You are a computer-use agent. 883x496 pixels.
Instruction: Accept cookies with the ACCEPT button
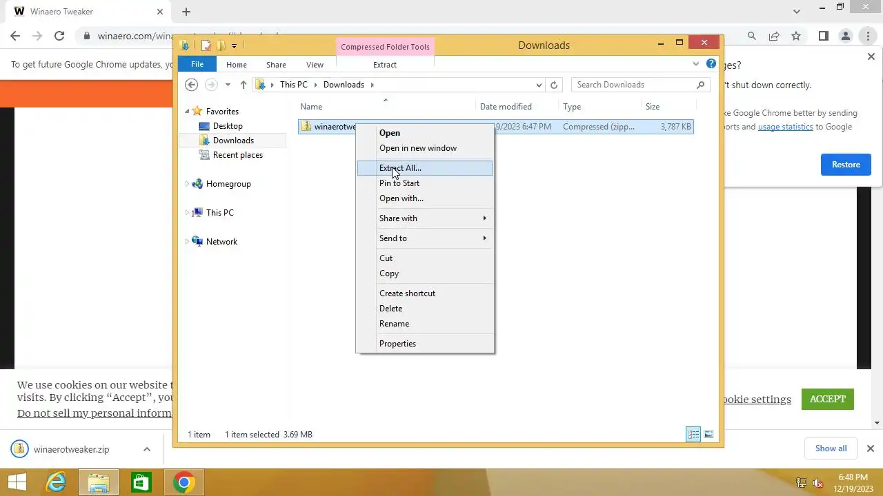click(828, 399)
